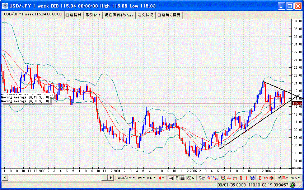Click the red 115.84 current price label
This screenshot has height=190, width=304.
(297, 103)
